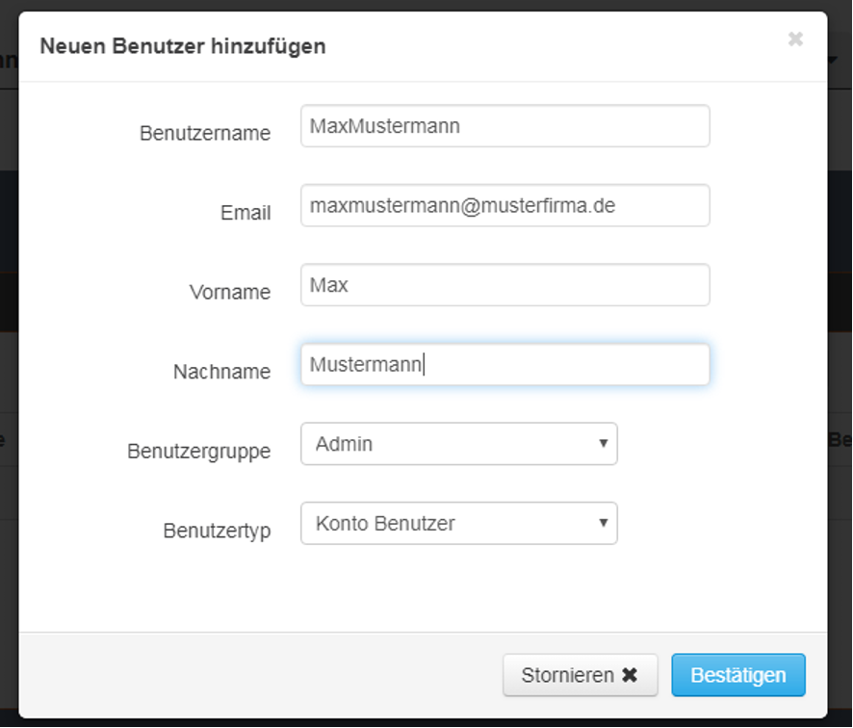Select the Vorname field containing Max
The height and width of the screenshot is (728, 853).
point(504,285)
